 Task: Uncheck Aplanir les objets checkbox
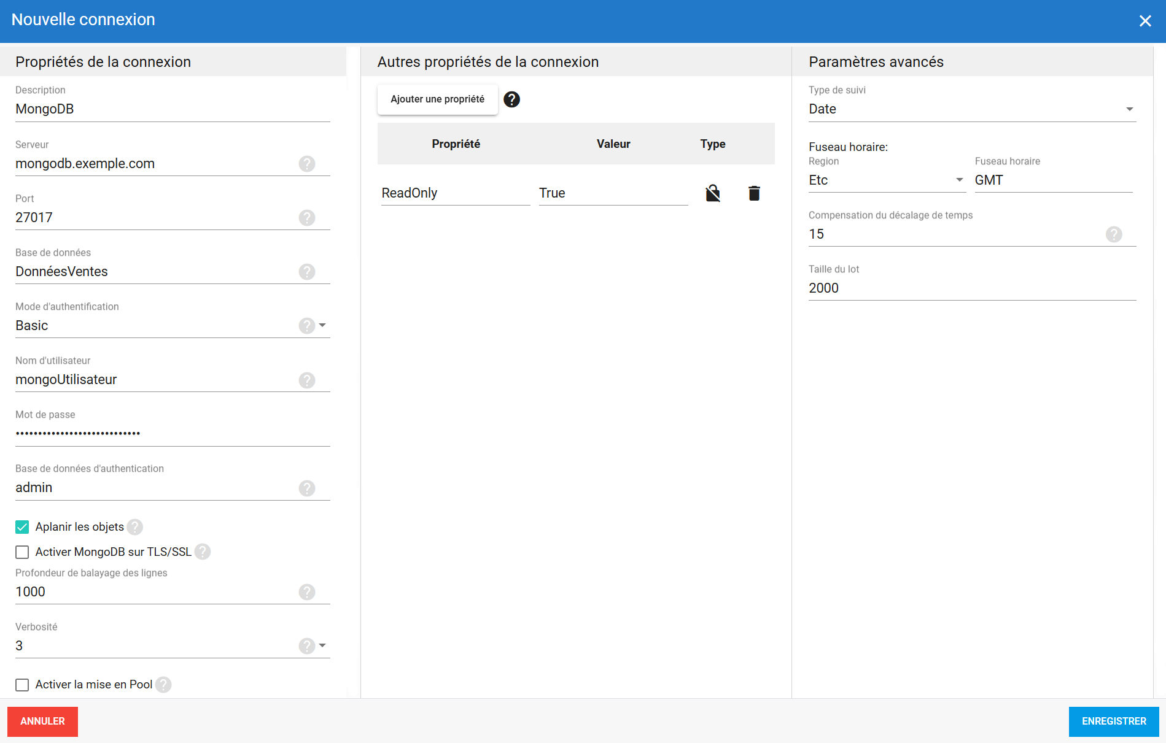coord(22,527)
